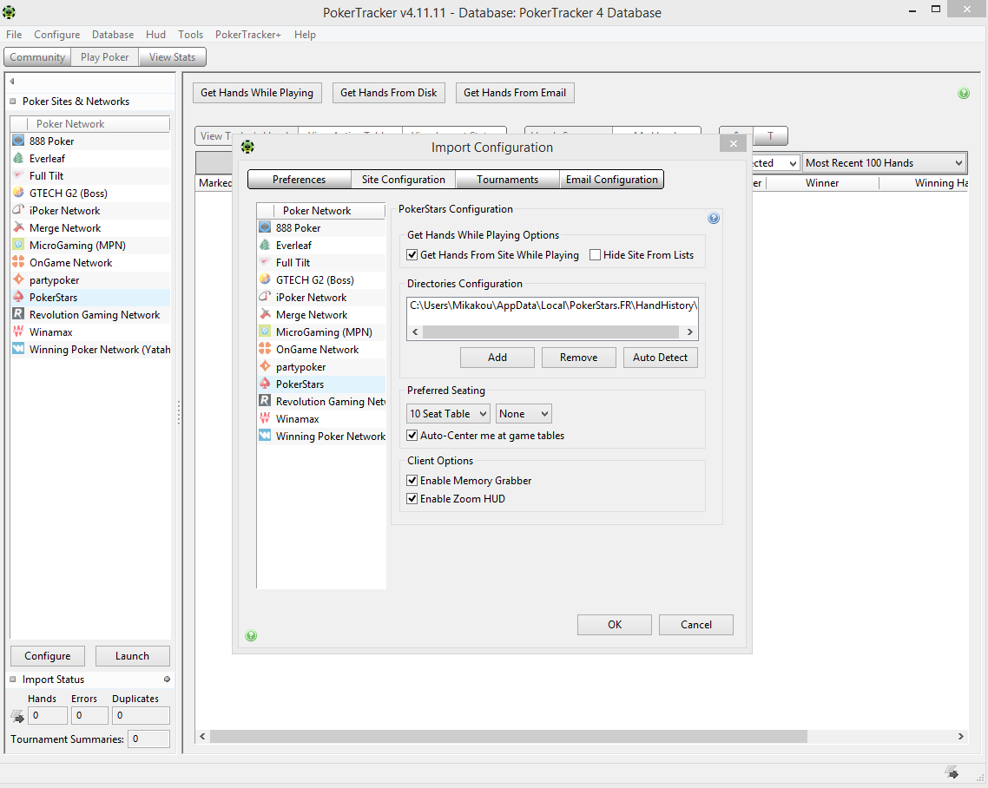Click the Tournament Summaries count field
Screen dimensions: 988x788
(x=148, y=739)
